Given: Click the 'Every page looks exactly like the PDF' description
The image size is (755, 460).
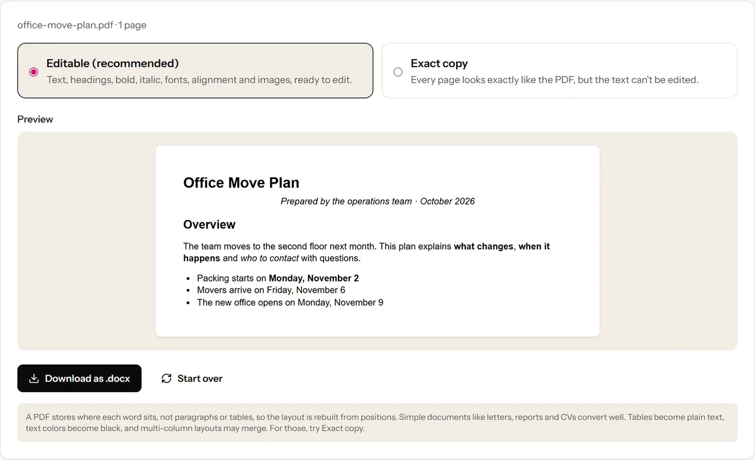Looking at the screenshot, I should pos(554,80).
